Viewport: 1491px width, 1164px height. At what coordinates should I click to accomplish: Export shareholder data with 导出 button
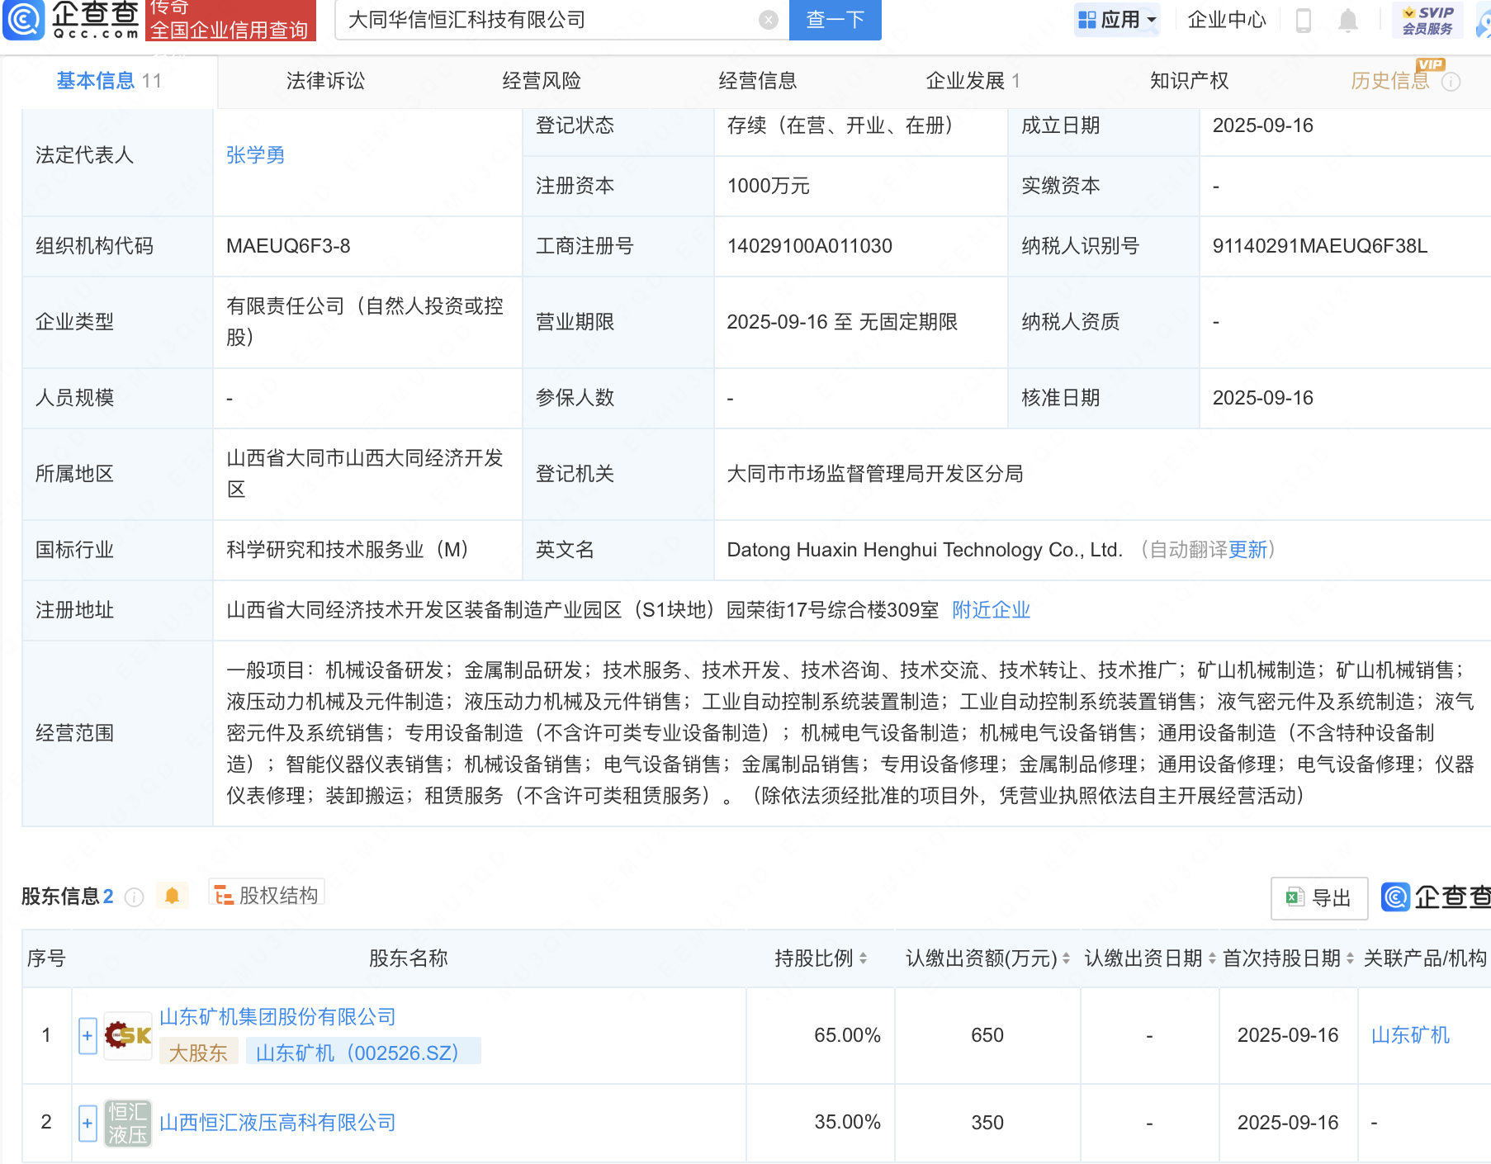click(x=1318, y=897)
